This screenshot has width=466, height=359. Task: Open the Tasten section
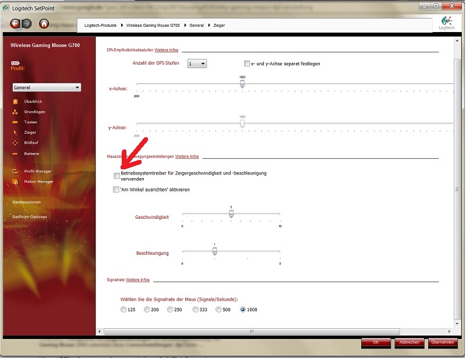pos(31,122)
